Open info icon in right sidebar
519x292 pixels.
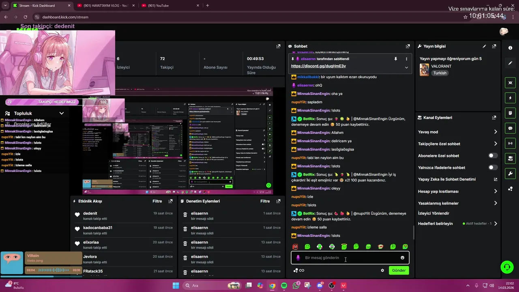[510, 48]
